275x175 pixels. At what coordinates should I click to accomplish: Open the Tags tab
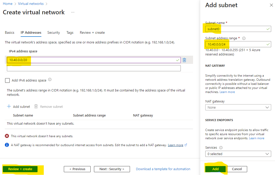[70, 33]
